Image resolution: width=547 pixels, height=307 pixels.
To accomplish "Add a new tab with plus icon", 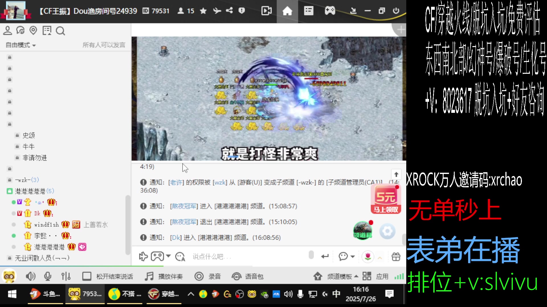I will pyautogui.click(x=401, y=30).
